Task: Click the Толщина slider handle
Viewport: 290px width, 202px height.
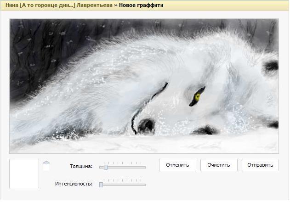Action: point(106,167)
